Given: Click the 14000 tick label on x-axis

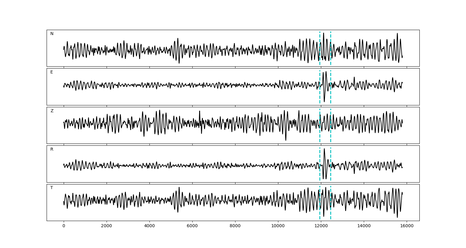Looking at the screenshot, I should [x=364, y=226].
